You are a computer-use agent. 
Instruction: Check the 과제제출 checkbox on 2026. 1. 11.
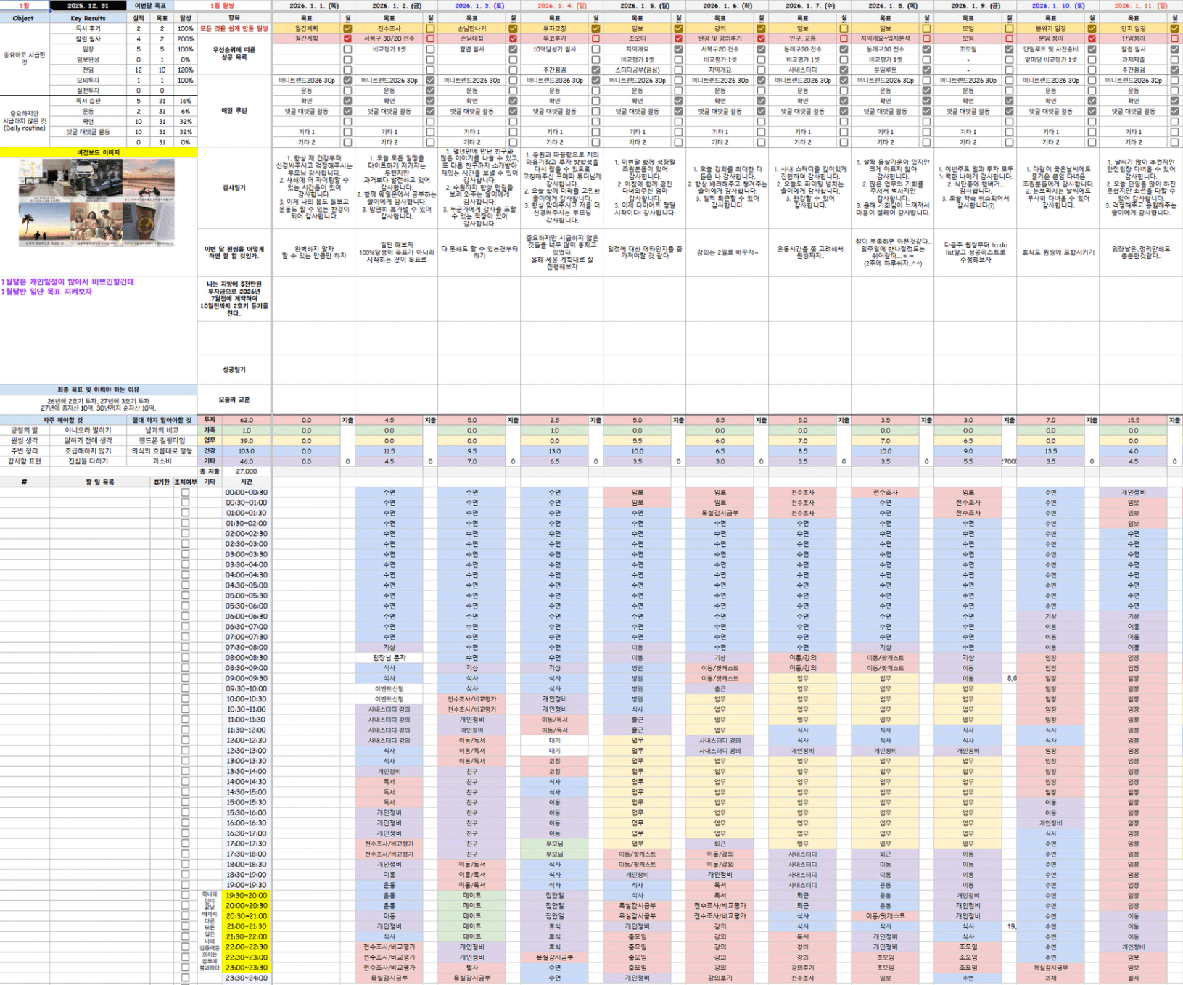click(1174, 60)
